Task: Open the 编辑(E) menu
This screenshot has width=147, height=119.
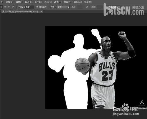Action: 9,2
